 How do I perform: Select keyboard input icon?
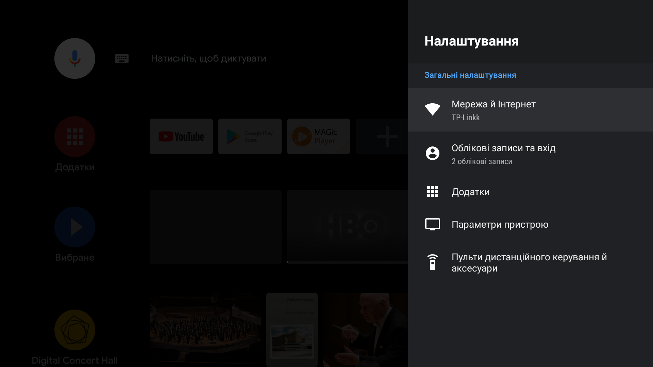point(121,58)
